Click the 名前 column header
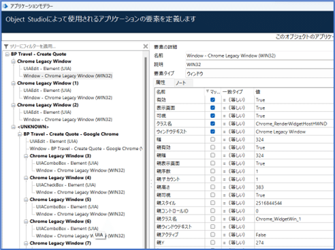Viewport: 335px width, 250px height. point(180,92)
